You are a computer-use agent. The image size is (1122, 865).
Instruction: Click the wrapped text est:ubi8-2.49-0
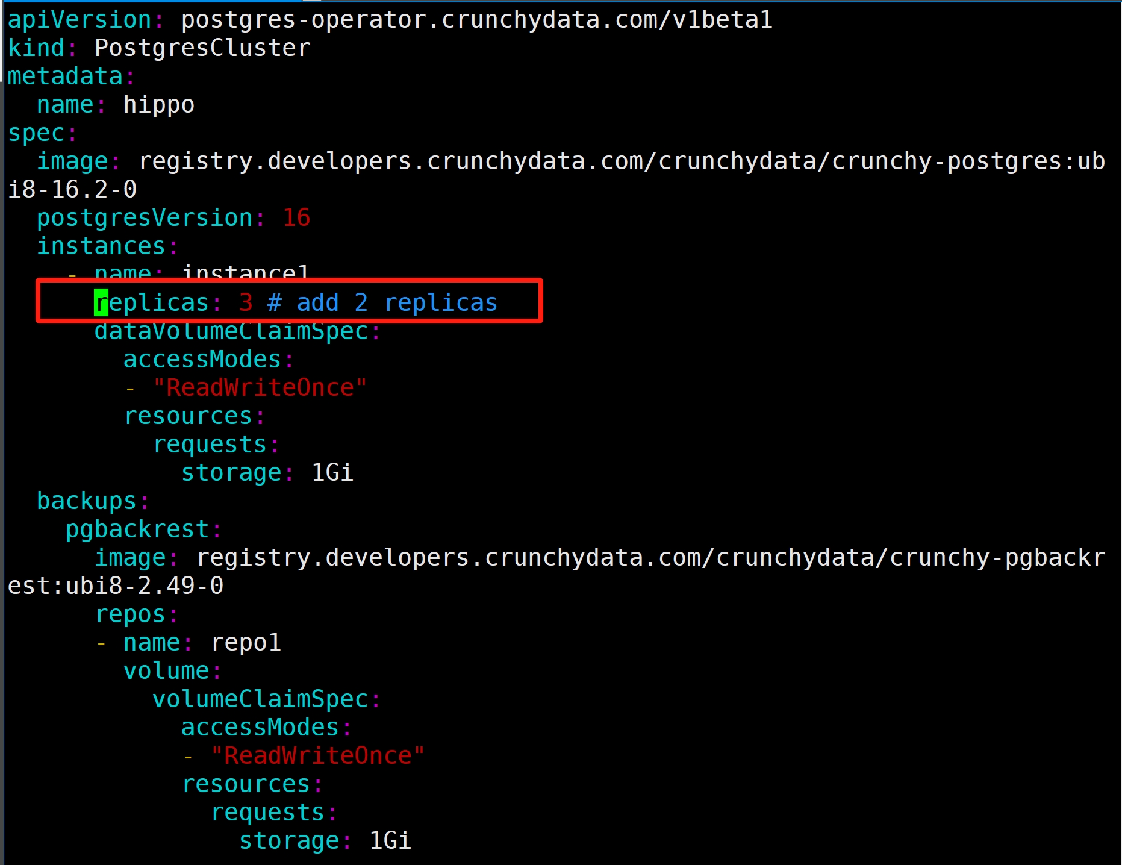click(x=116, y=586)
